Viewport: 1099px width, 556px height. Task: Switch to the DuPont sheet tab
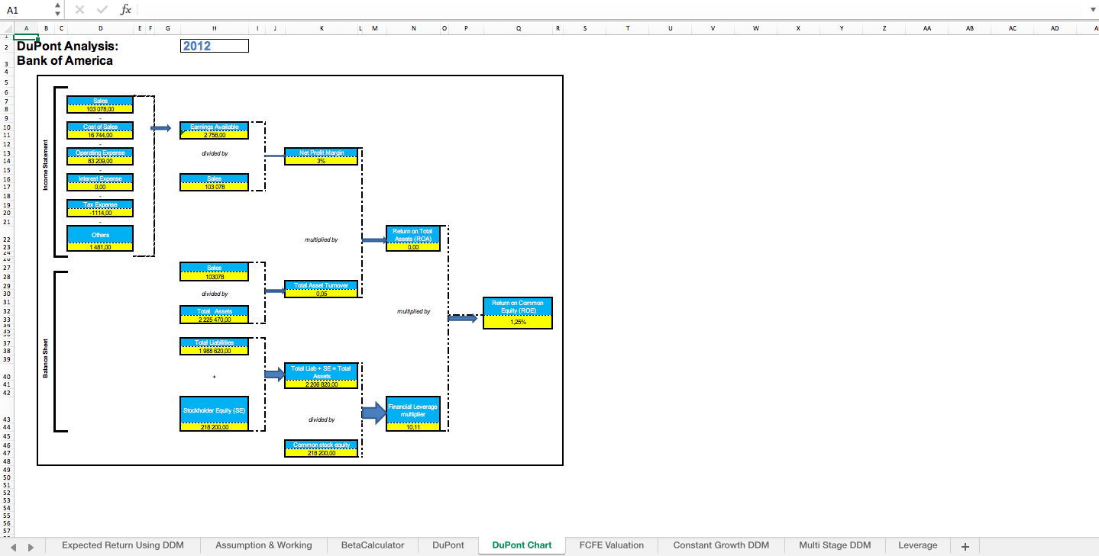coord(448,545)
